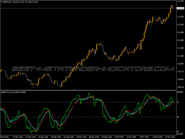Click the 4 Oct 12:00 time label
Viewport: 185px width, 139px height.
click(119, 137)
